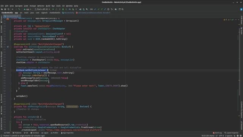Click the warnings inspection widget in editor corner
This screenshot has width=243, height=137.
[x=229, y=20]
